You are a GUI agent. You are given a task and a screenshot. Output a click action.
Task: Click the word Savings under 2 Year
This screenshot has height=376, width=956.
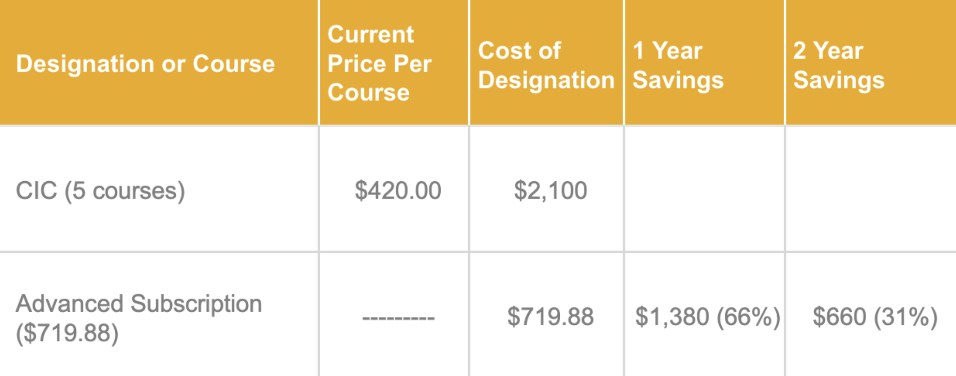(839, 81)
